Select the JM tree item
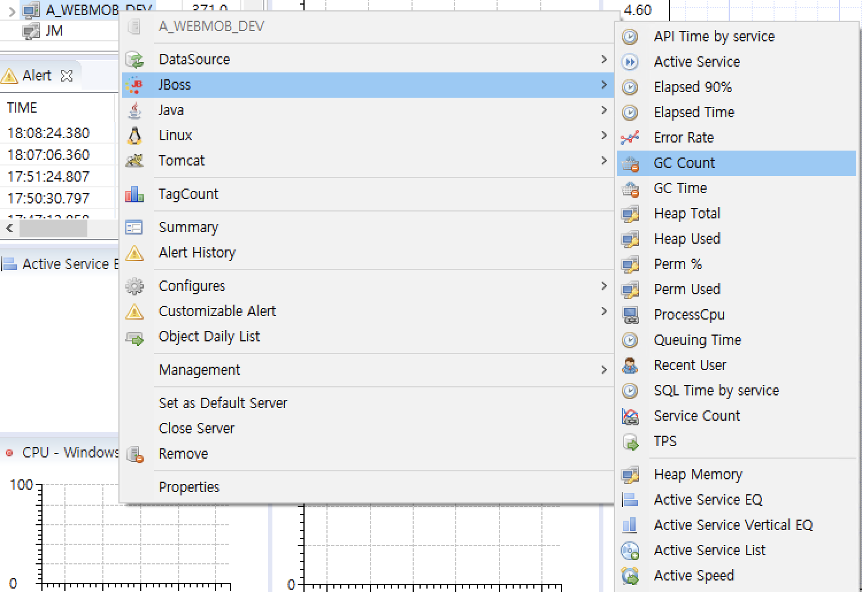 click(x=55, y=31)
